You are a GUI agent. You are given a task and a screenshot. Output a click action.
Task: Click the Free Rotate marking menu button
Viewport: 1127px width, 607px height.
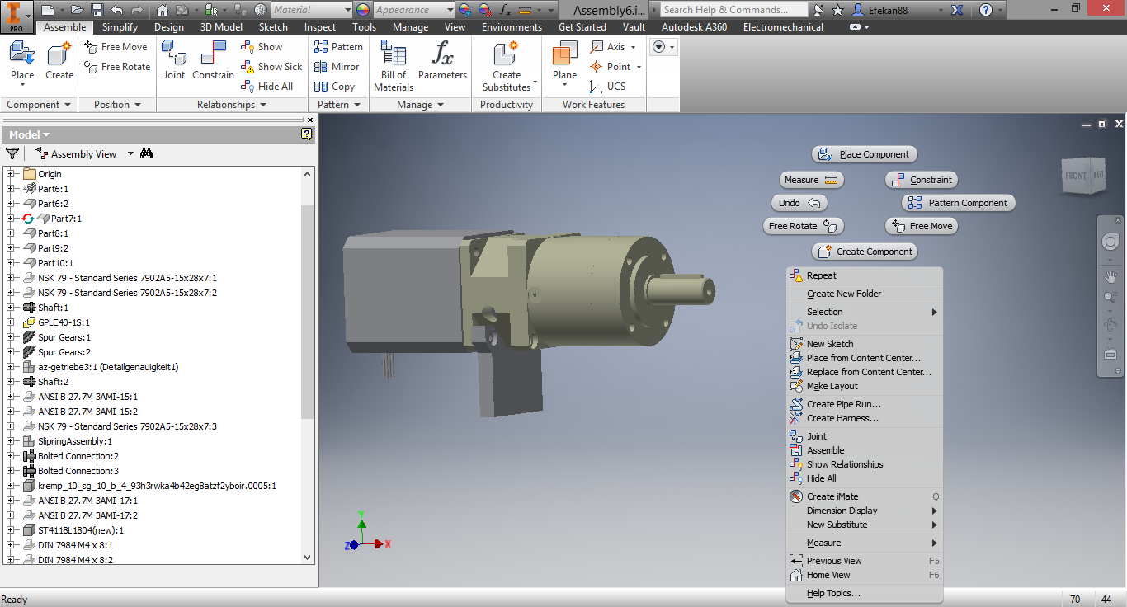(803, 226)
